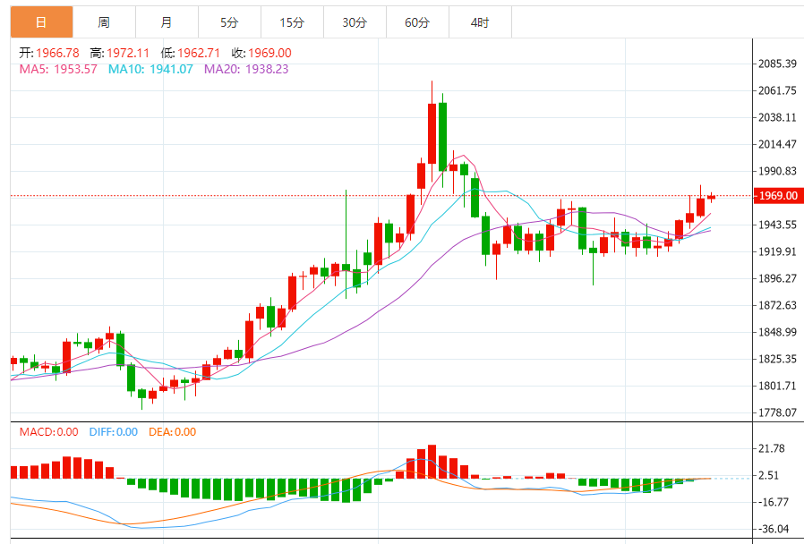Click the 1778.07 price axis label
This screenshot has height=544, width=804.
[777, 412]
